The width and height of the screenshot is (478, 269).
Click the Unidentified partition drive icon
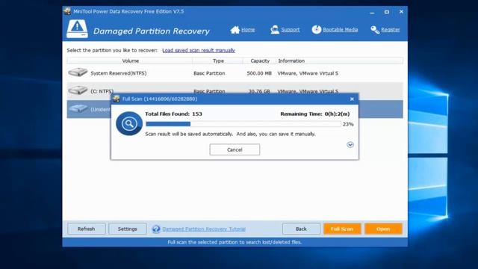tap(78, 109)
